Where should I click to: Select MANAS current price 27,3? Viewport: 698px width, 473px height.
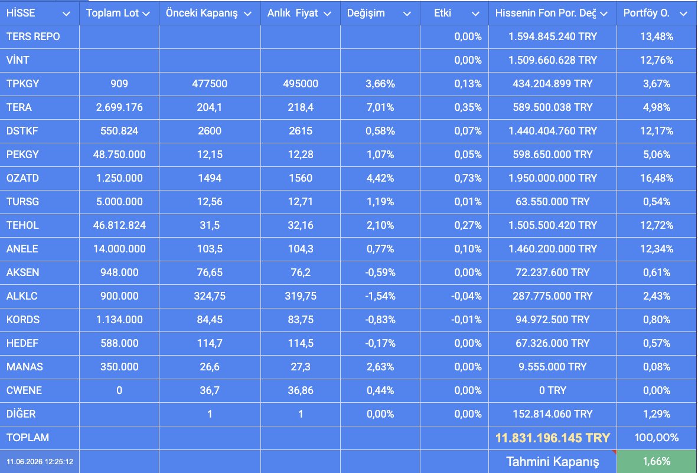point(301,366)
